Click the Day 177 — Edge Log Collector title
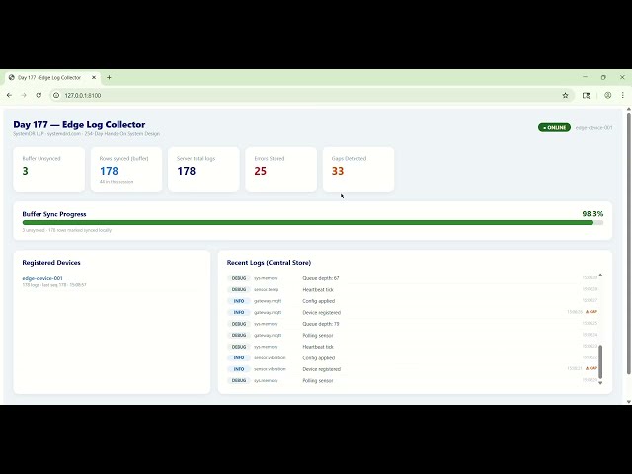This screenshot has width=632, height=474. tap(79, 125)
